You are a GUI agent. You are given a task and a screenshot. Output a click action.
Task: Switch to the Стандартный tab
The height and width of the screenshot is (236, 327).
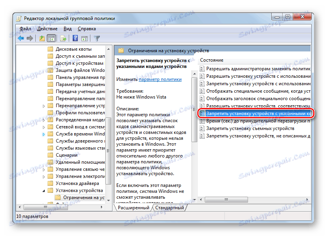click(x=169, y=208)
